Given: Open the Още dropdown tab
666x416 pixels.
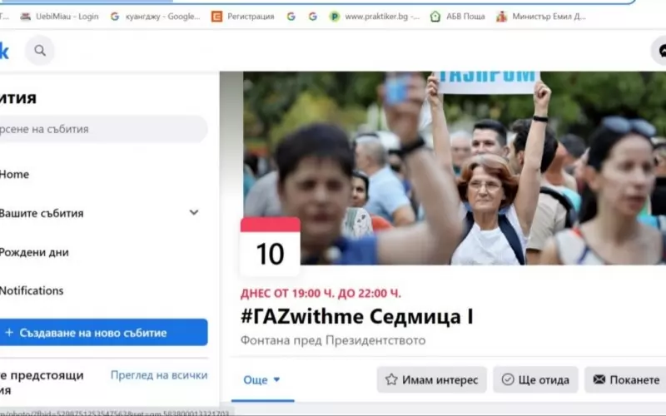Looking at the screenshot, I should (262, 379).
